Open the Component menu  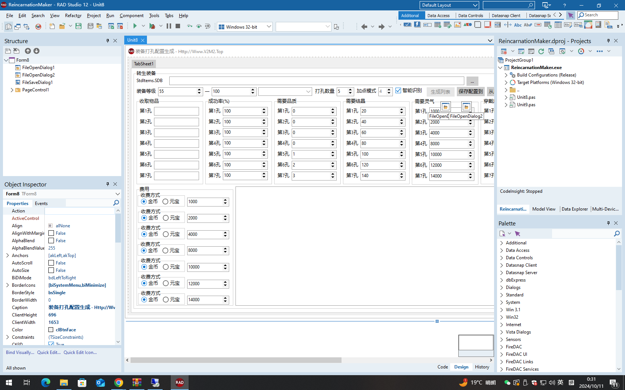[x=132, y=16]
